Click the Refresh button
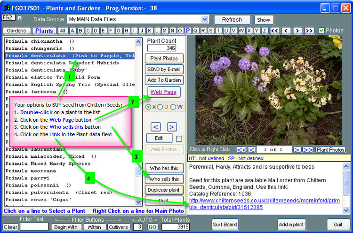353x233 pixels. [232, 20]
